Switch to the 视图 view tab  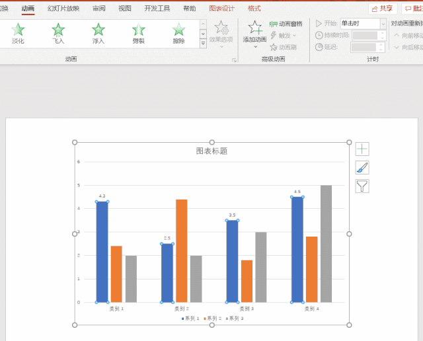pyautogui.click(x=125, y=9)
